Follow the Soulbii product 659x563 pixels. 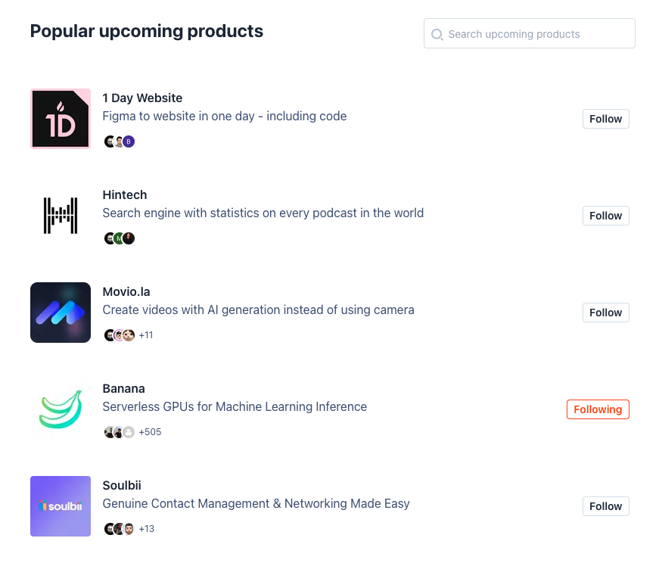tap(605, 506)
